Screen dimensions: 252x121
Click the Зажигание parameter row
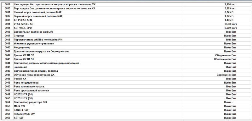click(126, 67)
